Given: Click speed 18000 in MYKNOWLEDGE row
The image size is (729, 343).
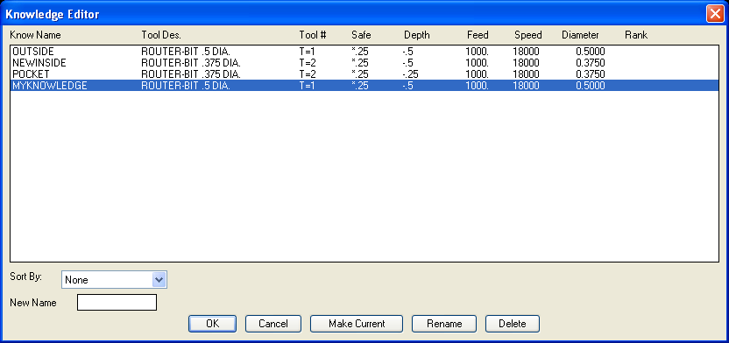Looking at the screenshot, I should click(x=527, y=86).
